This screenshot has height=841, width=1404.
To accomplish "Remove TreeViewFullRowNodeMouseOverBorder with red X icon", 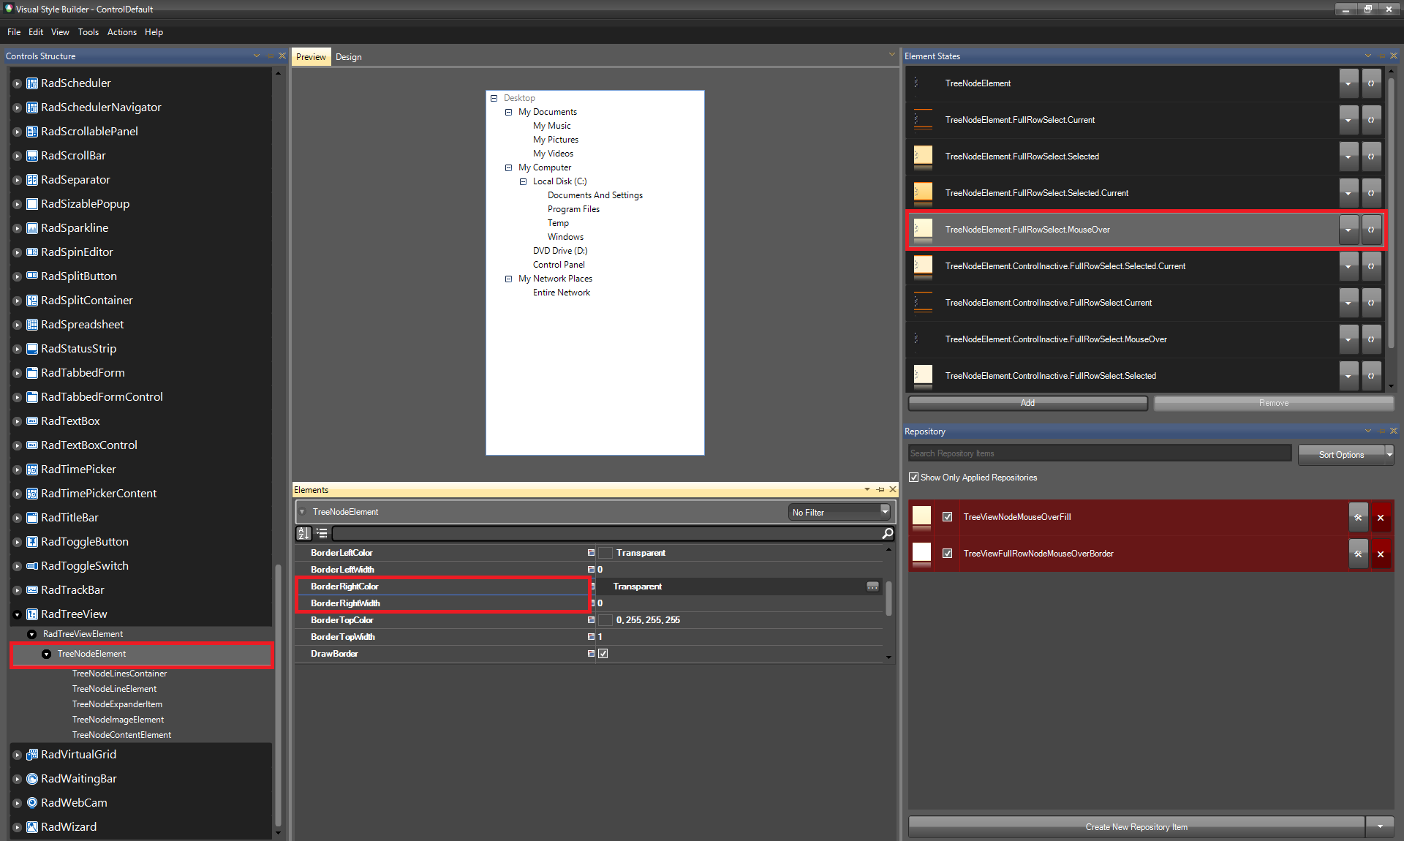I will click(1381, 554).
